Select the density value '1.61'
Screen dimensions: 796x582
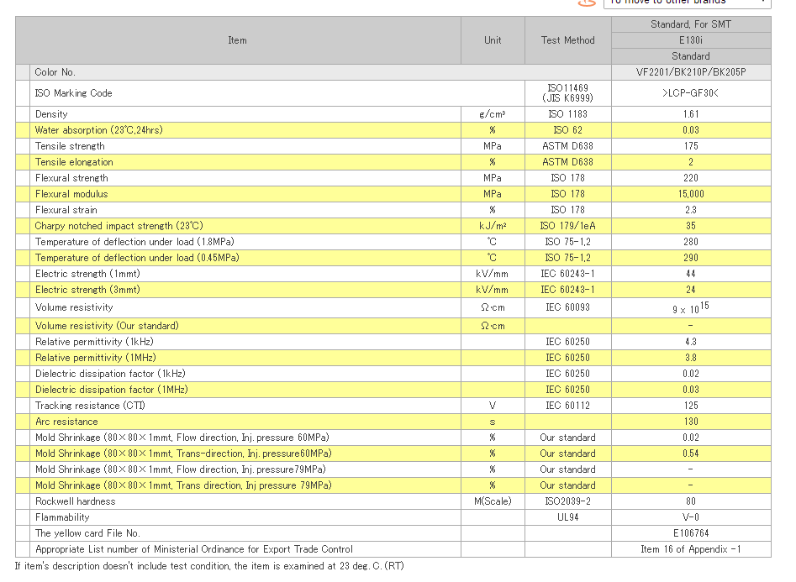[x=691, y=114]
